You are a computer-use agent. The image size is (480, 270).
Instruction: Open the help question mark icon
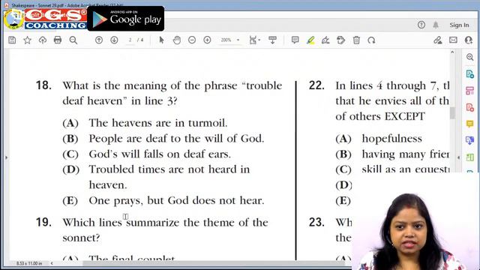[421, 25]
